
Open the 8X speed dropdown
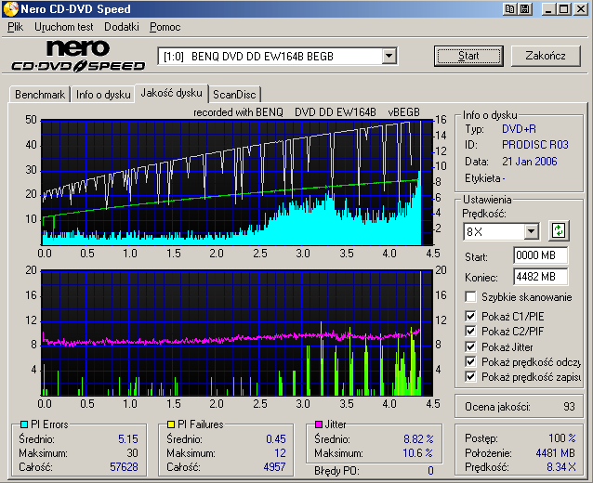coord(532,231)
